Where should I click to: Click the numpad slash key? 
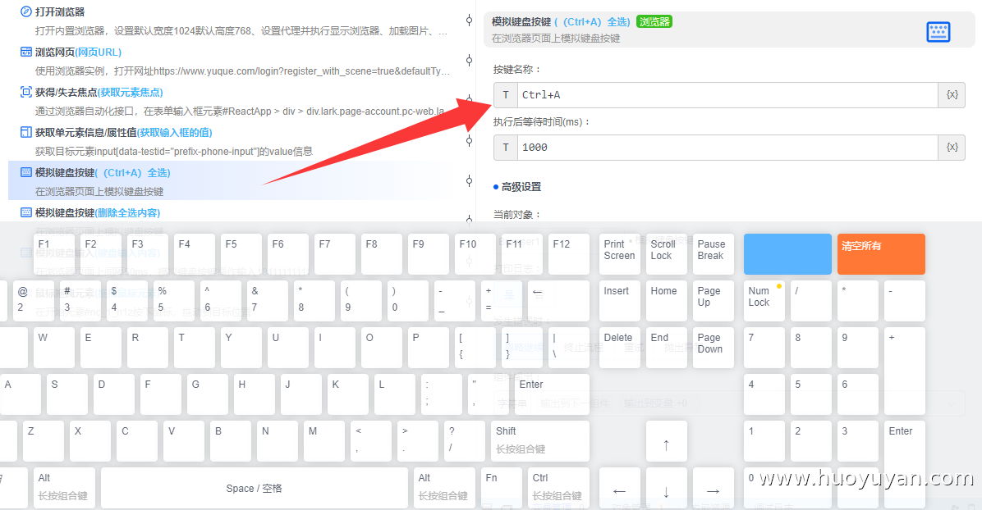pyautogui.click(x=811, y=301)
